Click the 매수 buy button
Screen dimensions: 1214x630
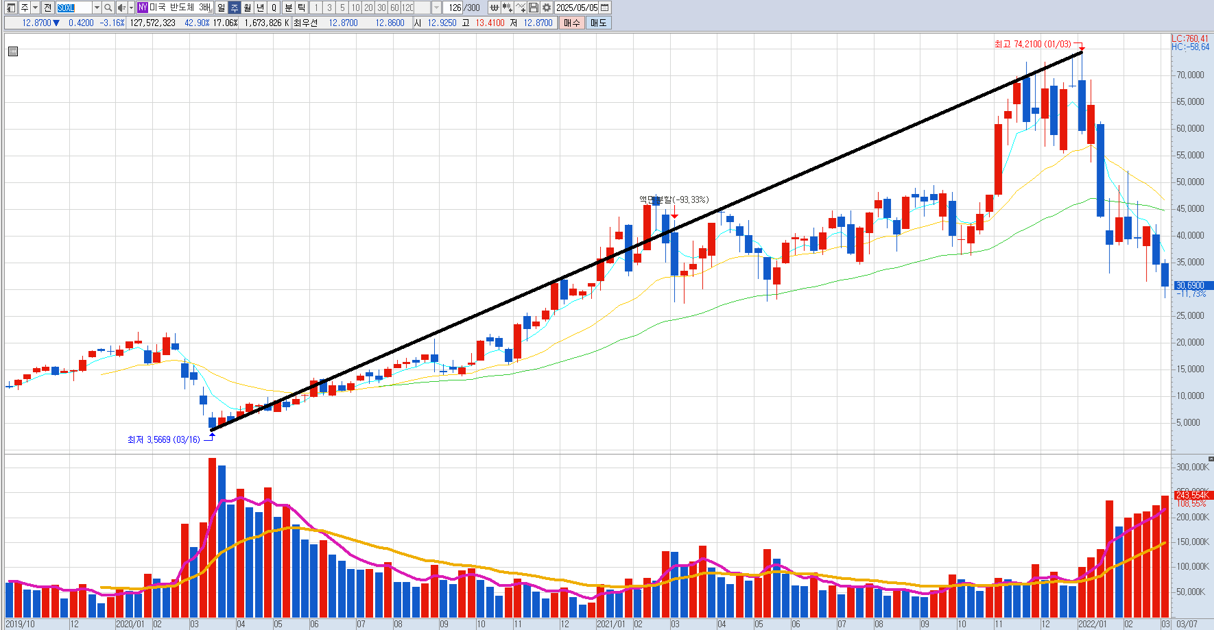[572, 23]
